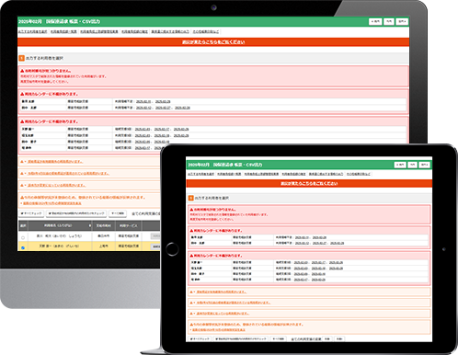Click the warning triangle in tablet's second calendar alert
Image resolution: width=458 pixels, height=355 pixels.
pos(191,256)
